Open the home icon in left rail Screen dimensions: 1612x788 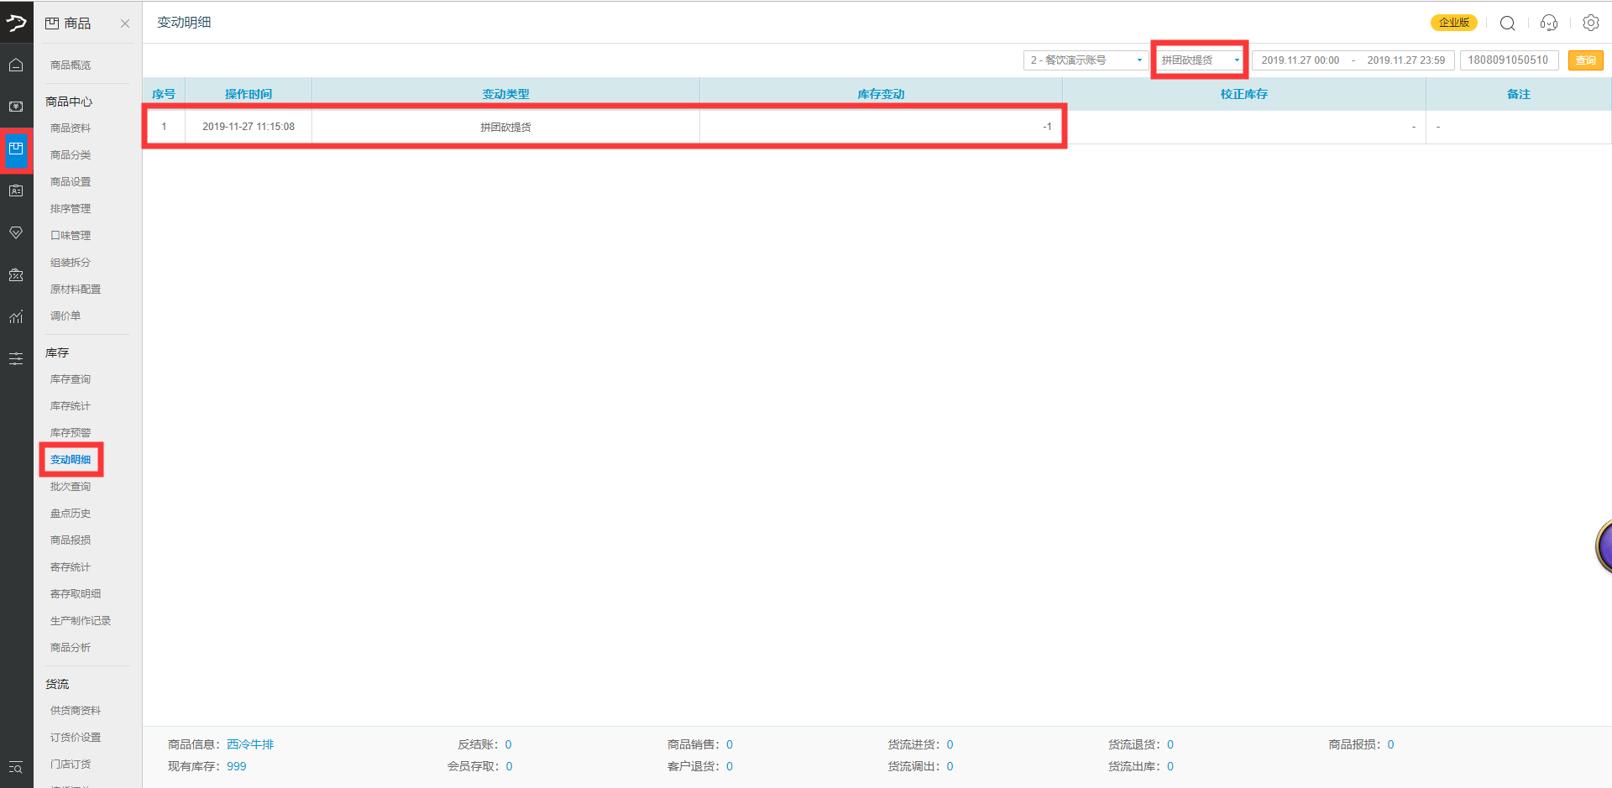pyautogui.click(x=16, y=65)
